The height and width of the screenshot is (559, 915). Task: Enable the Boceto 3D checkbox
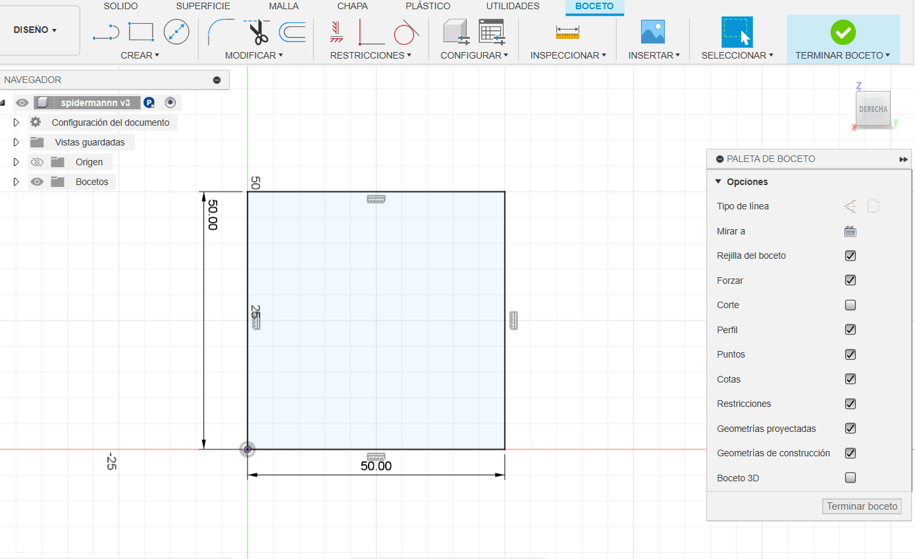[x=850, y=478]
